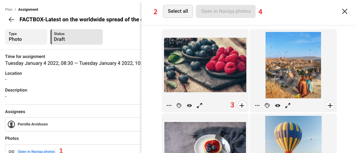Toggle eye preview on berries photo

pos(189,106)
